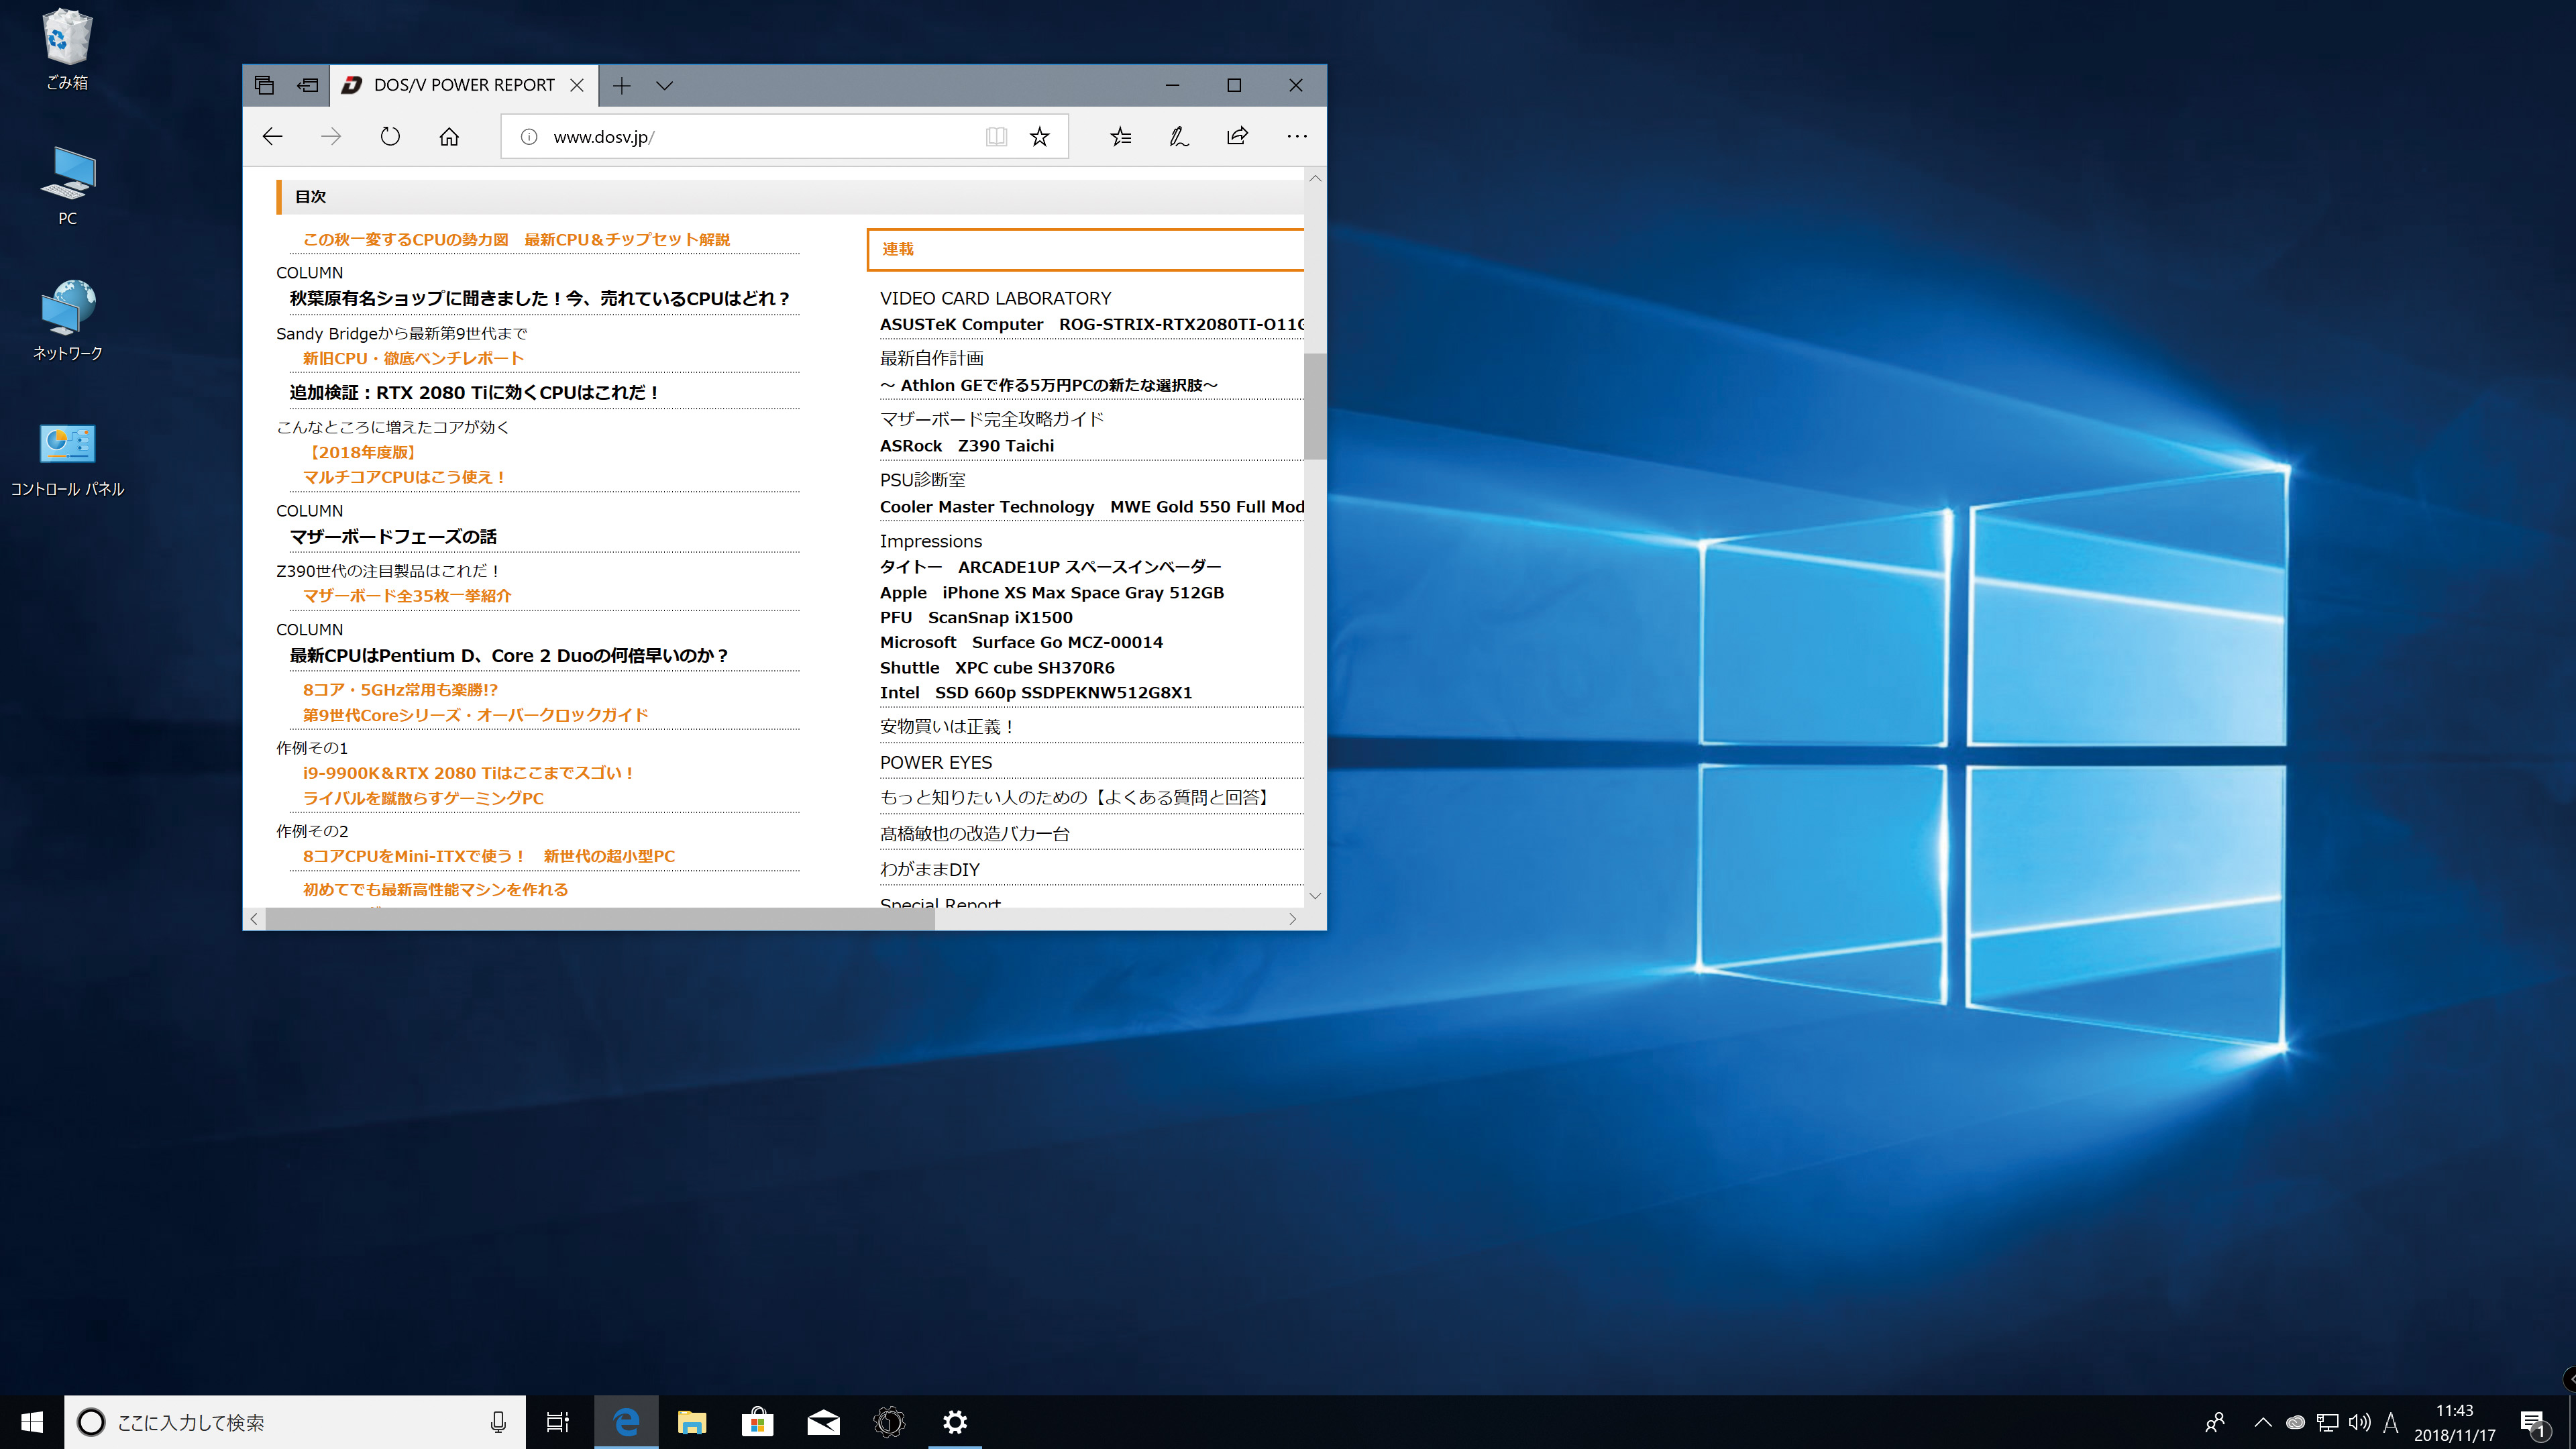Show hidden system tray icons
The image size is (2576, 1449).
[x=2262, y=1422]
